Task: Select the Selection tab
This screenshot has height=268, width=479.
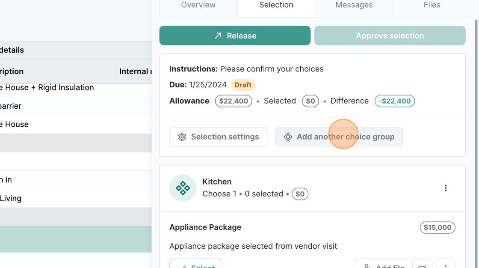Action: pos(276,5)
